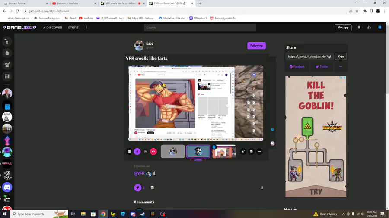Image resolution: width=389 pixels, height=218 pixels.
Task: Toggle the fireside camera off icon
Action: pos(145,152)
